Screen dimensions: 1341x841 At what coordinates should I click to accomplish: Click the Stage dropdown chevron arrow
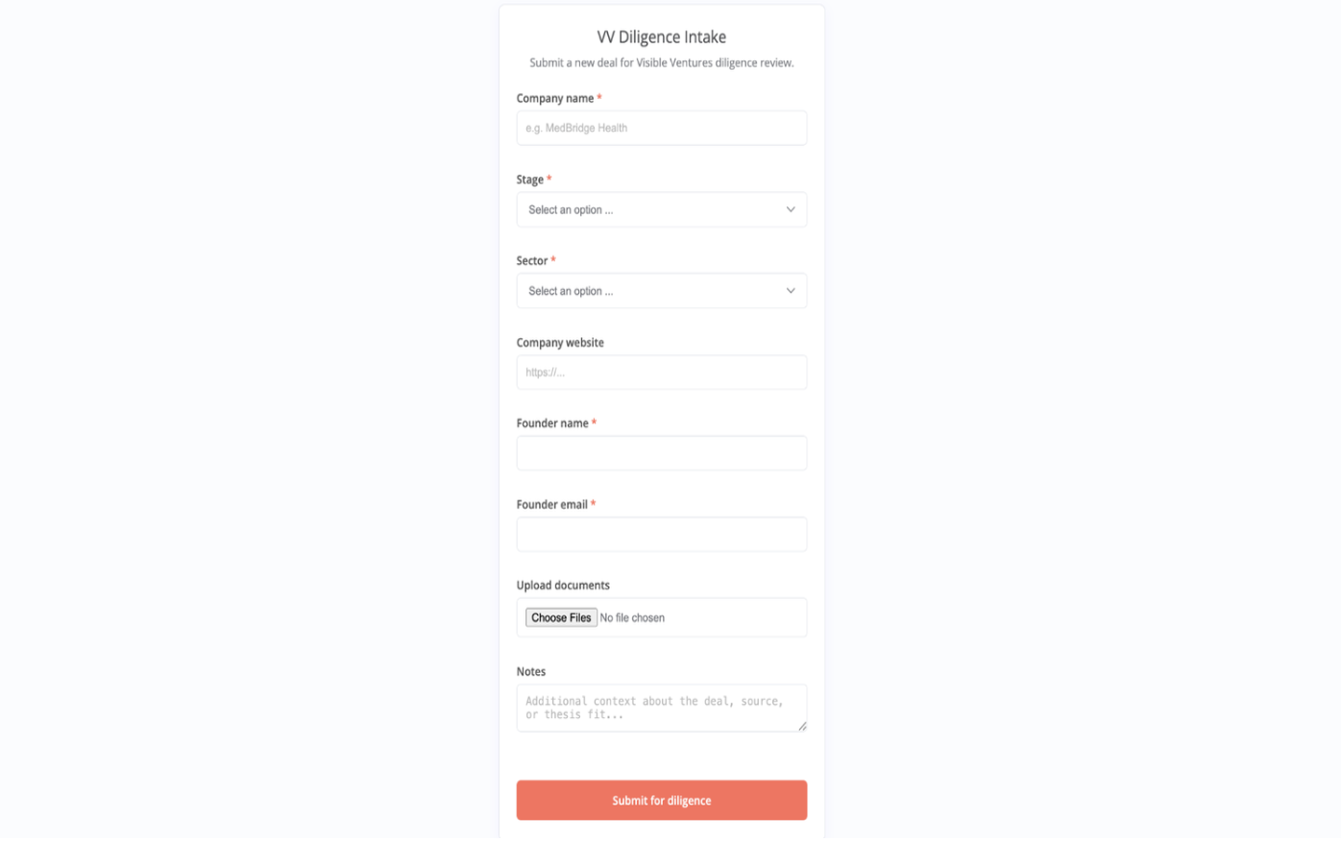791,209
